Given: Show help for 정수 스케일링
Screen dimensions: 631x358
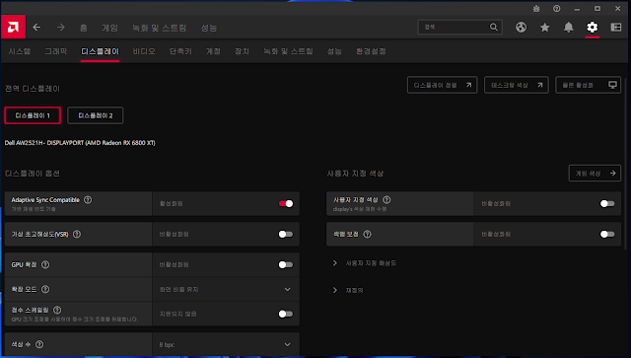Looking at the screenshot, I should click(x=57, y=310).
